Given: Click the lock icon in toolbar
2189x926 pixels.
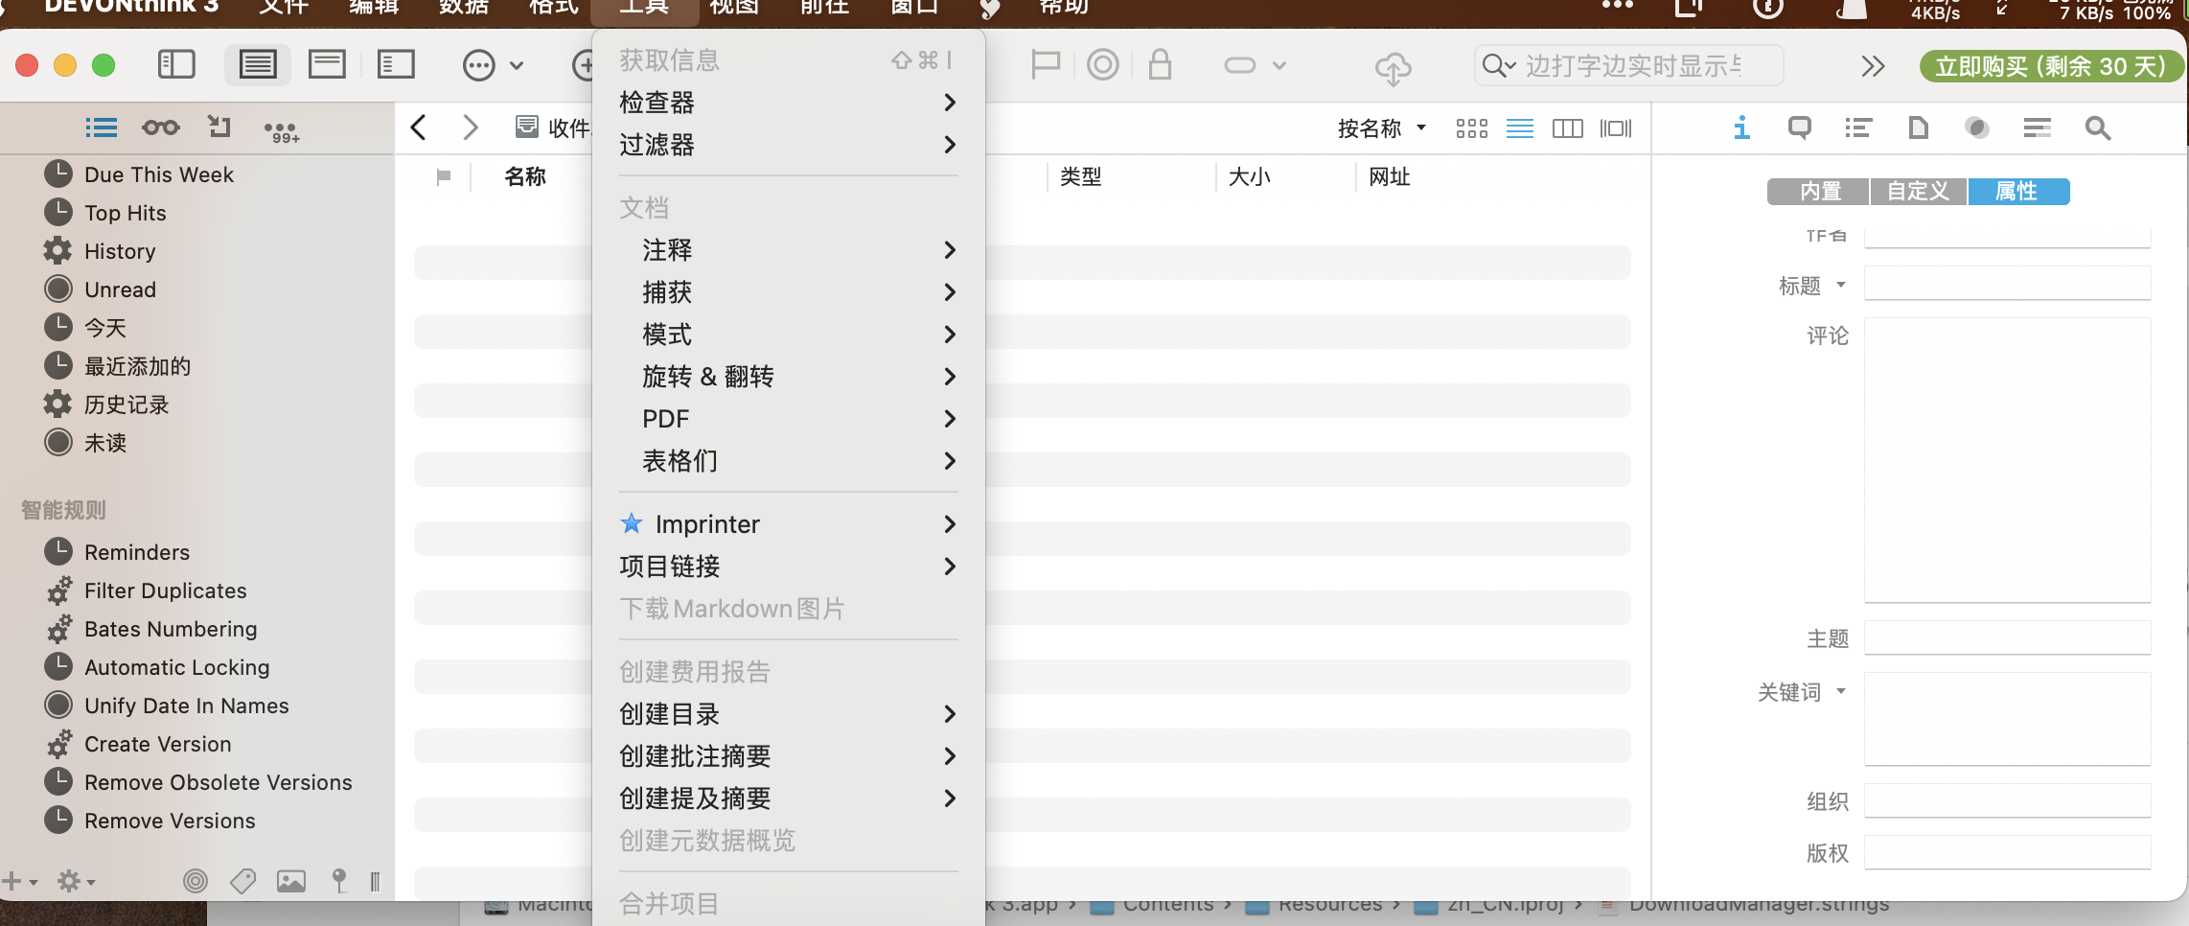Looking at the screenshot, I should click(x=1160, y=65).
